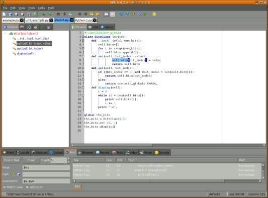Open the Donate tab in bottom panel
Viewport: 268px width, 198px height.
click(162, 152)
